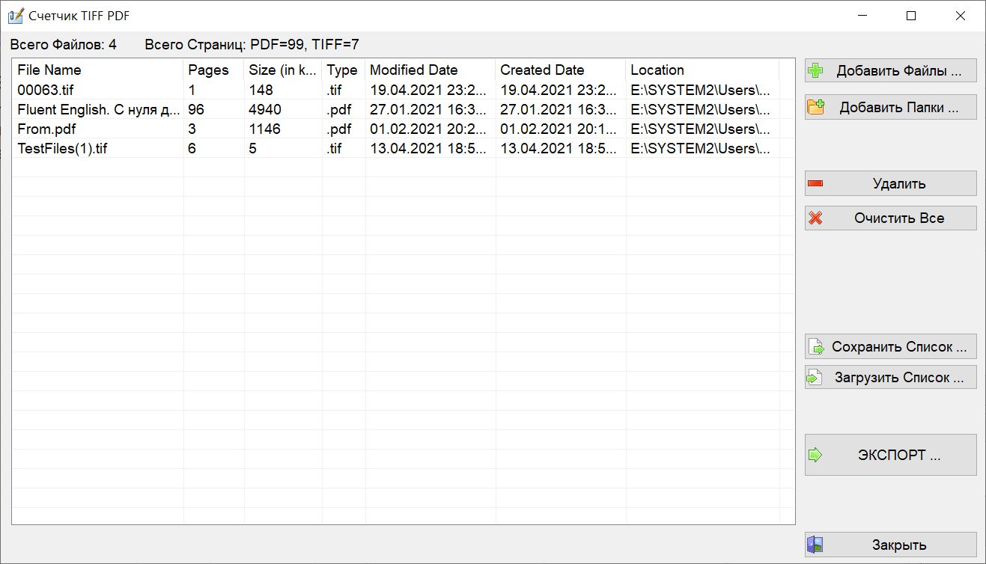Click the Очистить Все button label
The height and width of the screenshot is (564, 986).
point(899,218)
